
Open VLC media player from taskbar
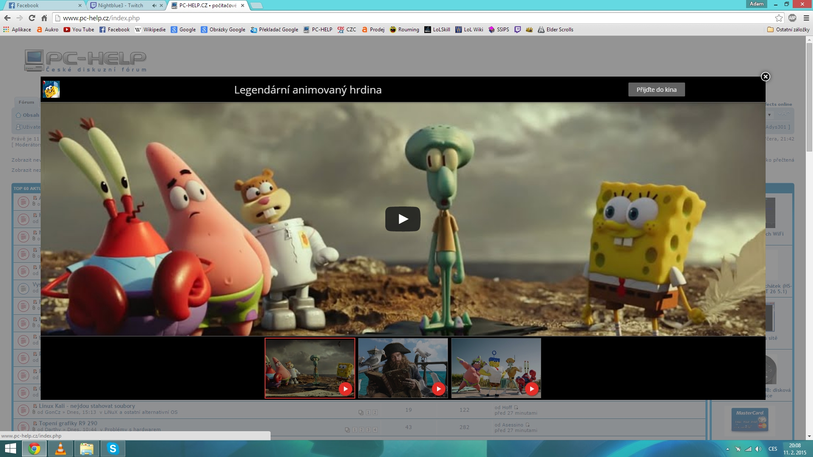point(61,449)
